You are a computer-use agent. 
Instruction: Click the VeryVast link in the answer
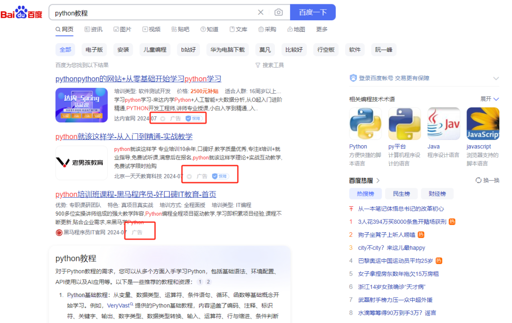(x=120, y=306)
